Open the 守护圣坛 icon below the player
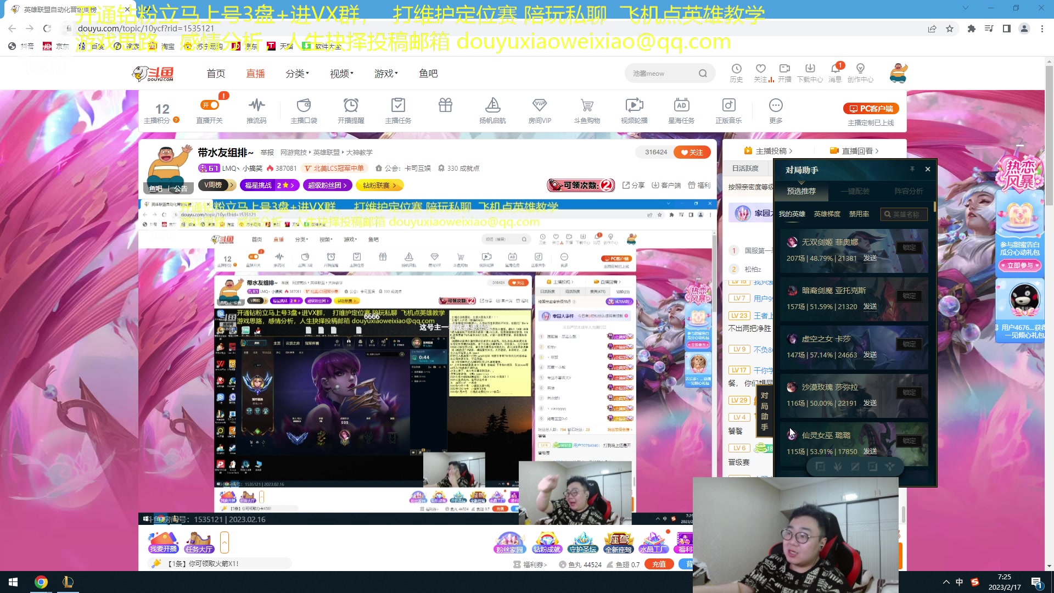This screenshot has height=593, width=1054. pos(582,542)
